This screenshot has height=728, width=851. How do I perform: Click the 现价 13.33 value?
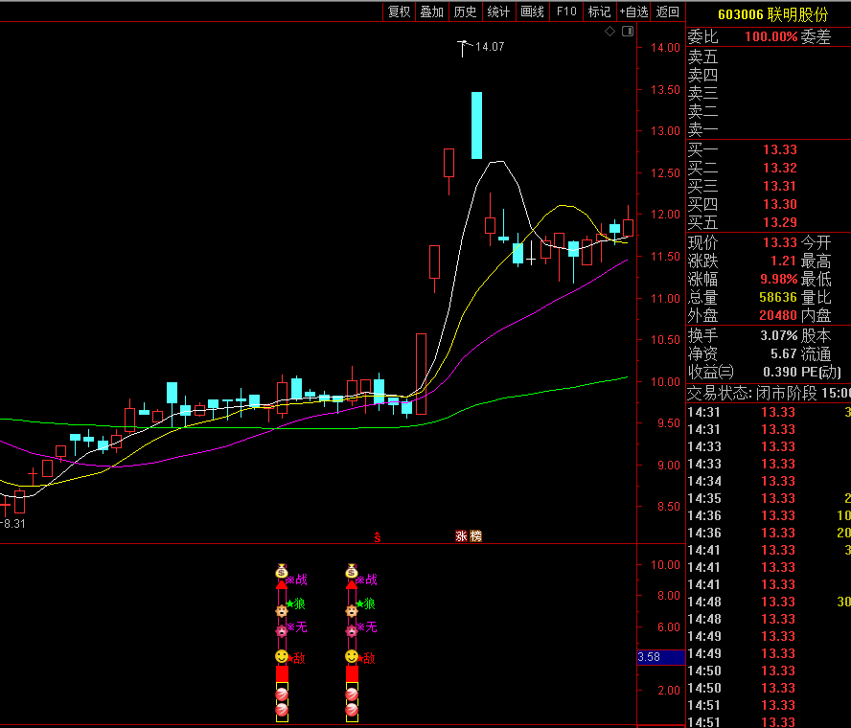780,242
